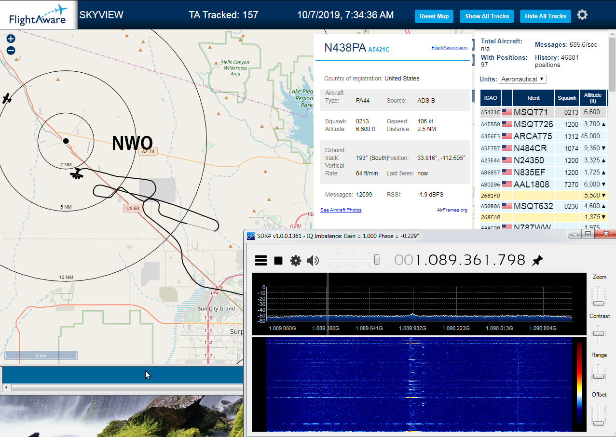Image resolution: width=616 pixels, height=437 pixels.
Task: Select the 268EA8 aircraft row
Action: 543,217
